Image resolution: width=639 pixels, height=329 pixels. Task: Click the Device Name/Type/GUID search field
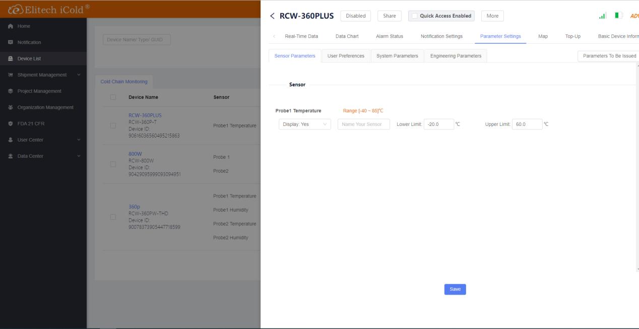pos(137,40)
